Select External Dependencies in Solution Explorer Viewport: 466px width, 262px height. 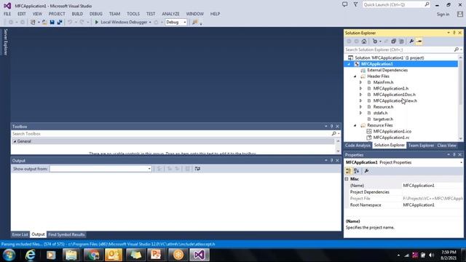coord(387,70)
